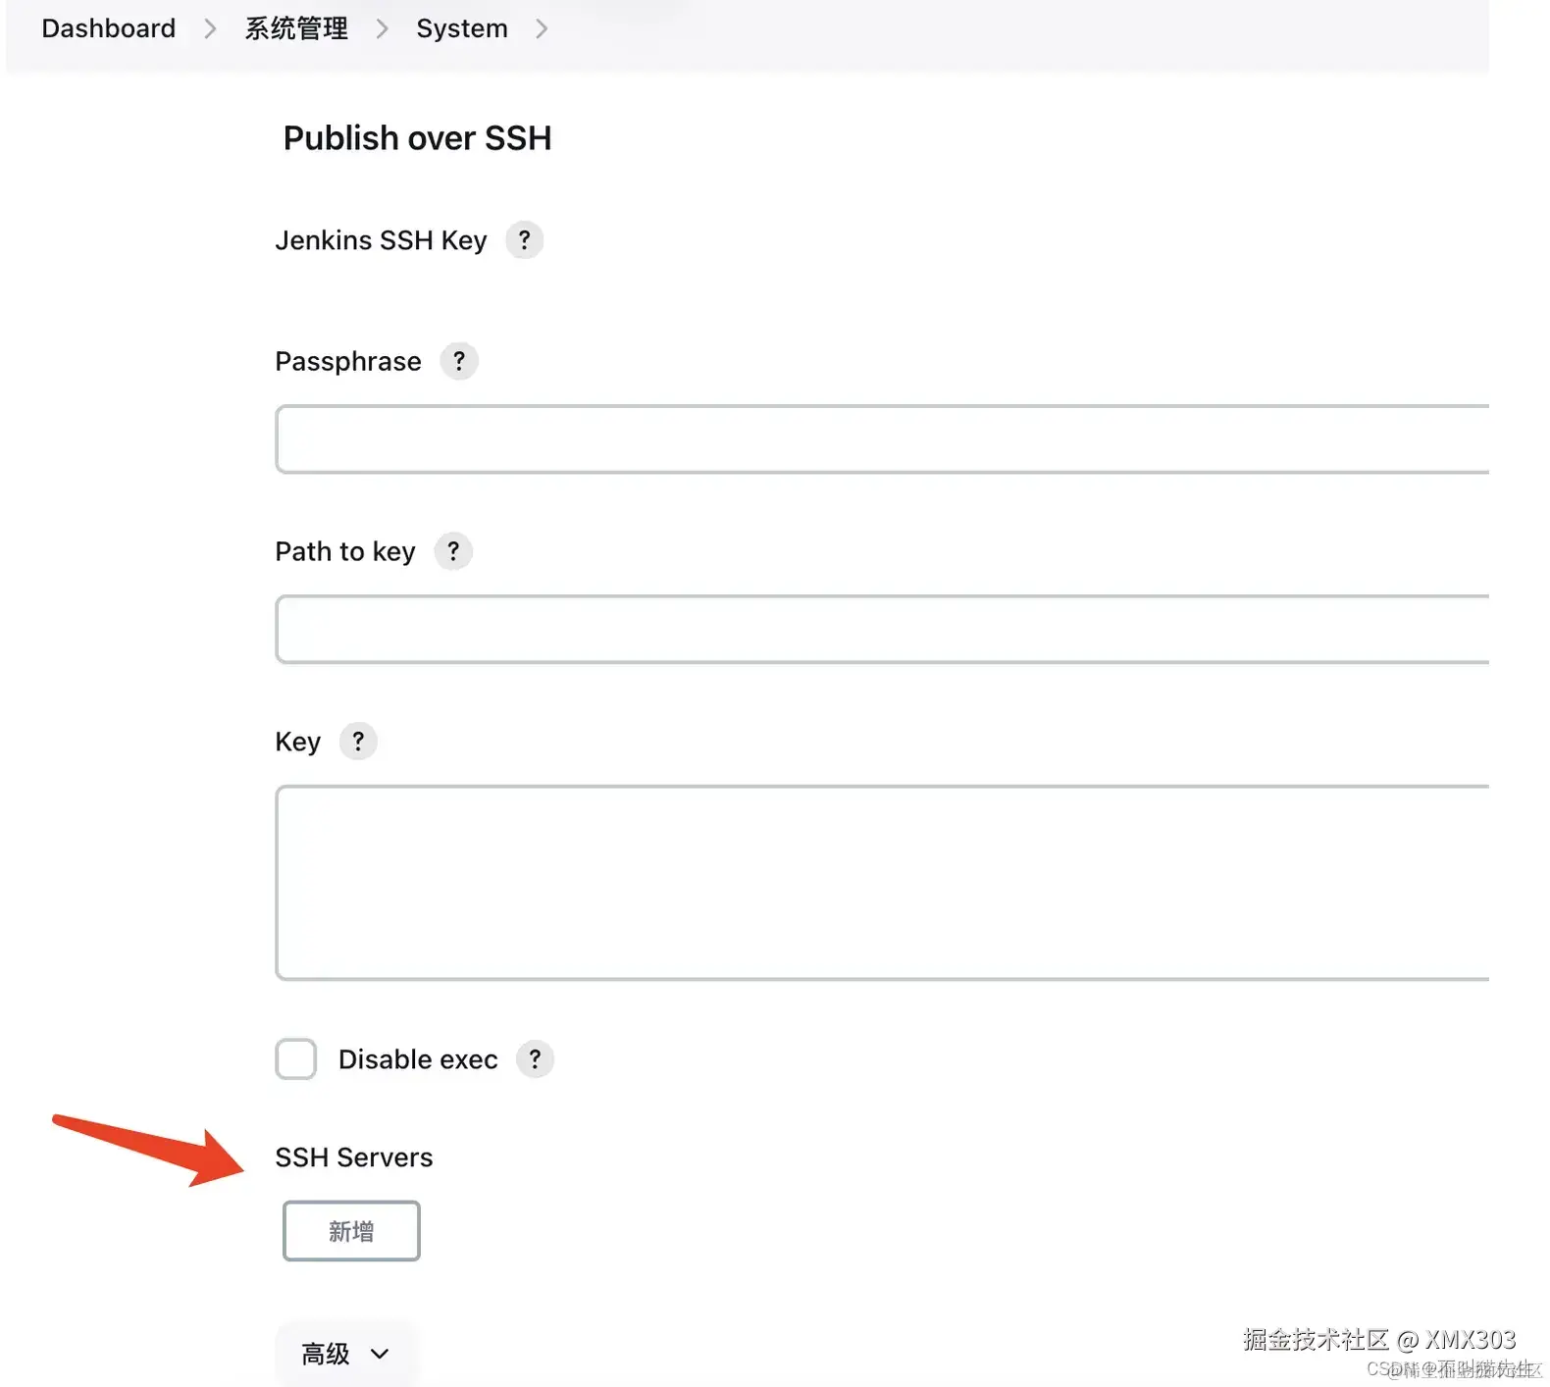Click the Publish over SSH heading
The width and height of the screenshot is (1550, 1387).
(x=417, y=138)
